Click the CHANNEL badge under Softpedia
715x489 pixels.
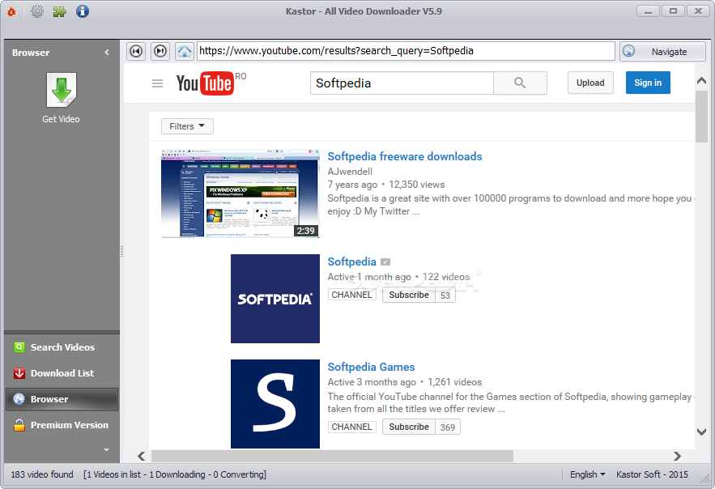(351, 295)
